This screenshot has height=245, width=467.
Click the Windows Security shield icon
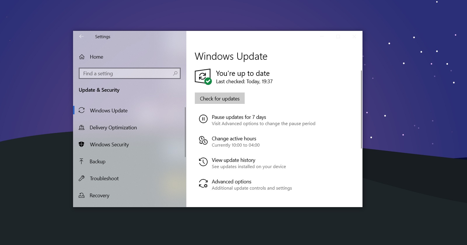(81, 144)
